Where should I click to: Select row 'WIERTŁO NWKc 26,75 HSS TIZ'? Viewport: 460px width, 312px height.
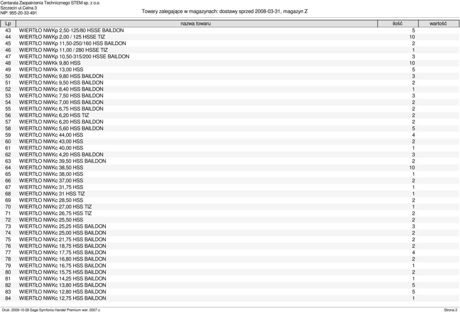click(x=230, y=213)
